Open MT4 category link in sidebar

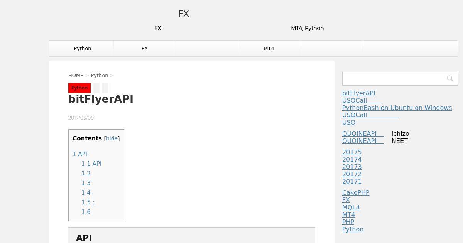349,215
